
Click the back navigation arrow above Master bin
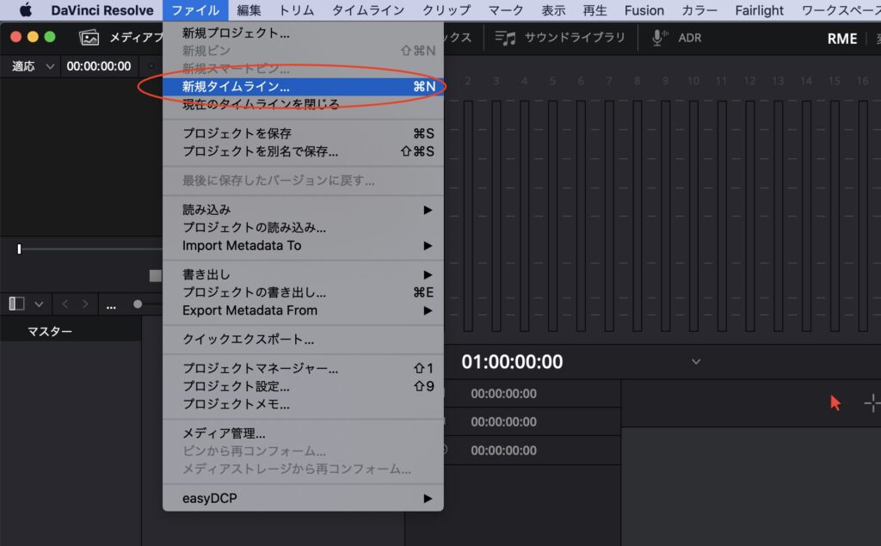[x=65, y=304]
